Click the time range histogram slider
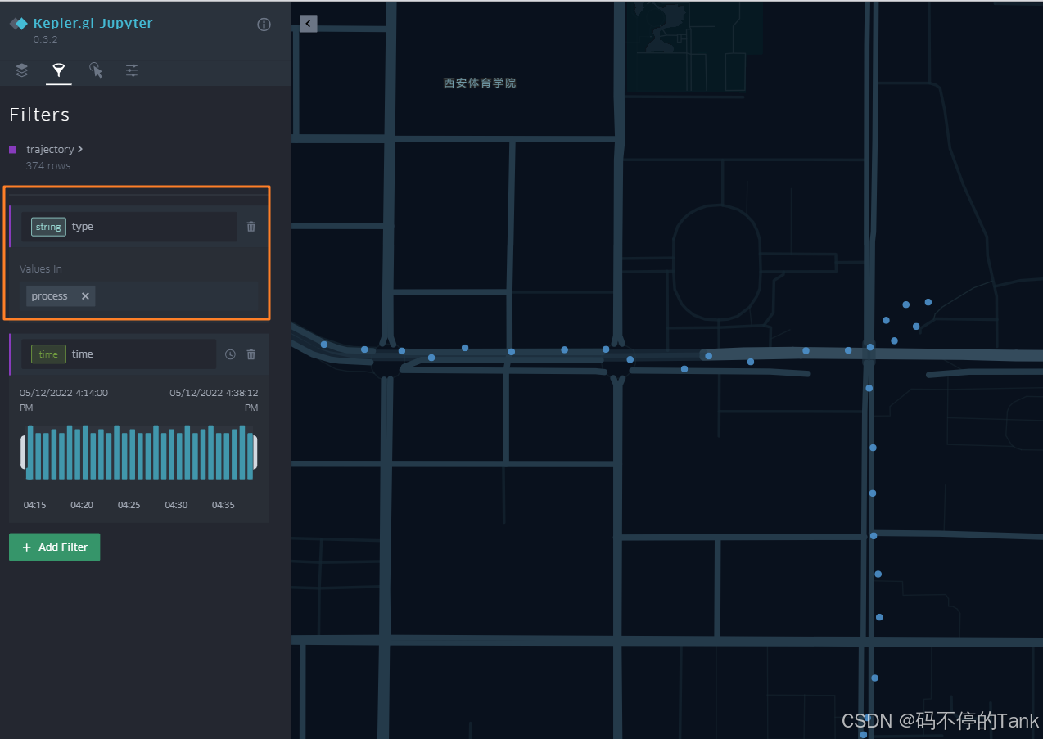This screenshot has height=739, width=1043. tap(138, 452)
